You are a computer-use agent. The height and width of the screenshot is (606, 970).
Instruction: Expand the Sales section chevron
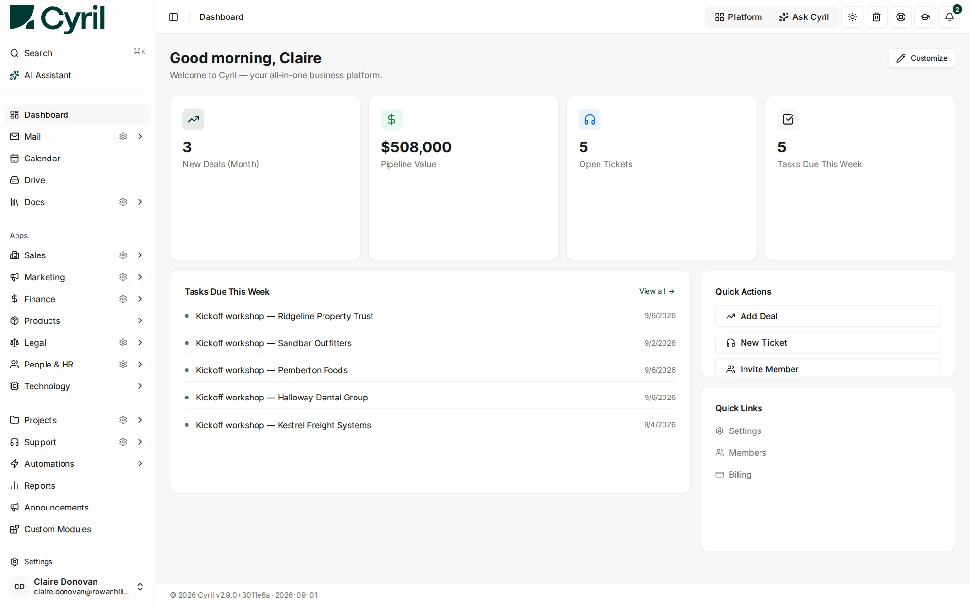click(x=140, y=255)
